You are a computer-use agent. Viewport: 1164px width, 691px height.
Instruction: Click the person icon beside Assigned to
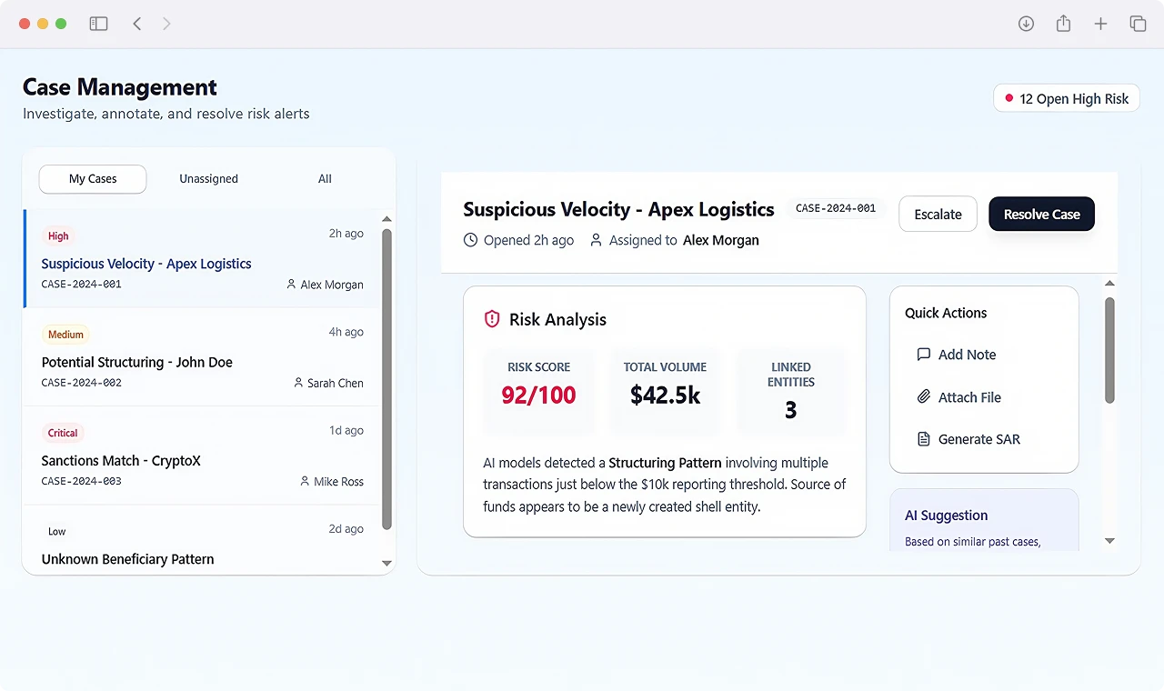point(597,240)
